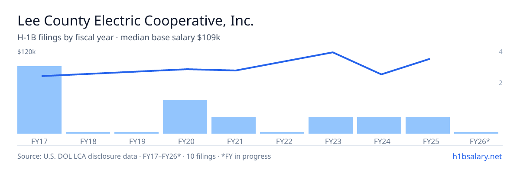
Task: Click the FY19 axis label
Action: tap(136, 141)
